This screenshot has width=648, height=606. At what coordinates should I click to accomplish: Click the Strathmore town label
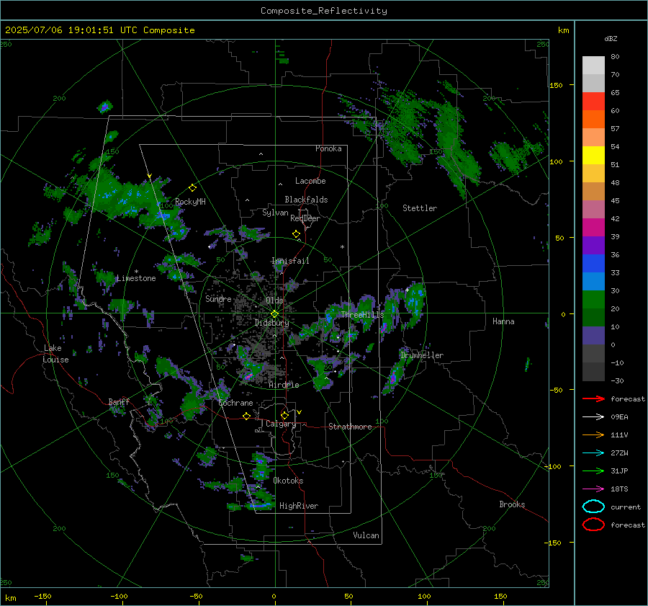(350, 427)
